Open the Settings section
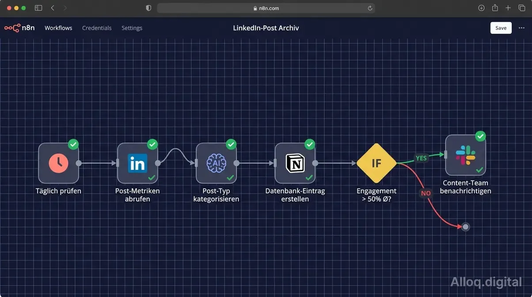The image size is (532, 297). pos(132,28)
